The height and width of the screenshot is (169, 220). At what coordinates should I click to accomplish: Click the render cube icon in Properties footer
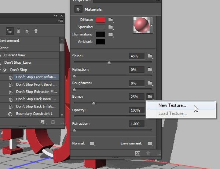137,153
